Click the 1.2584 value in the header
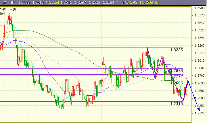207x123 pixels. (108, 3)
